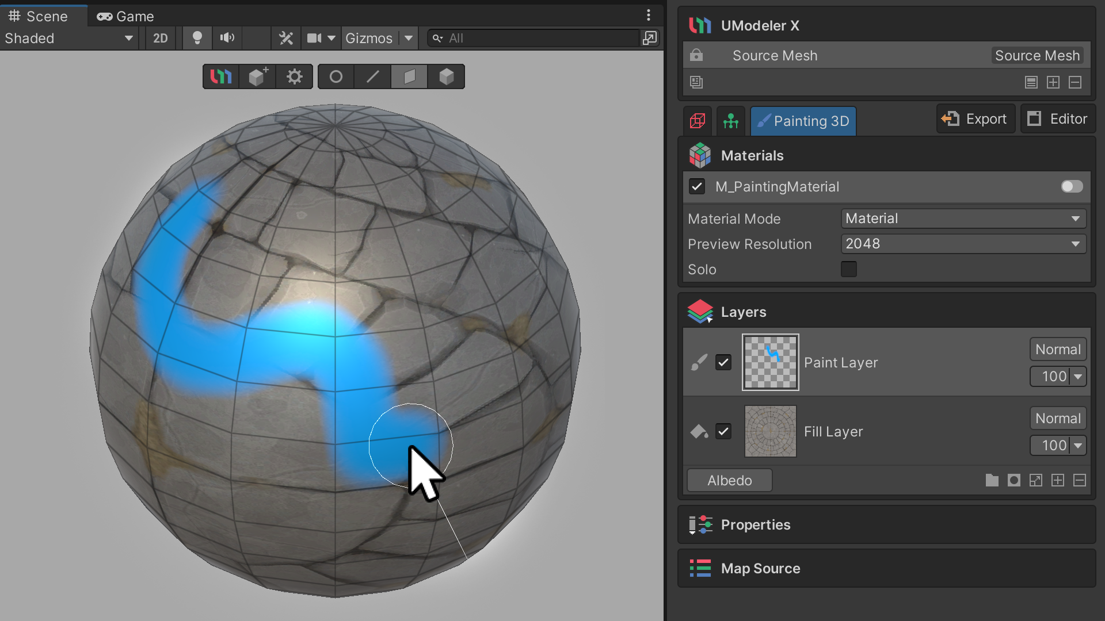The image size is (1105, 621).
Task: Enable the Solo checkbox
Action: pos(848,269)
